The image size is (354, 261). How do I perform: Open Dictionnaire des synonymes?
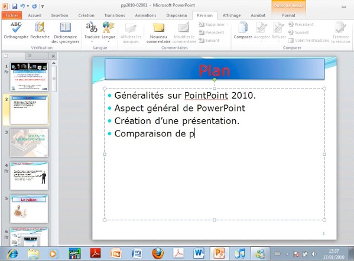click(65, 32)
